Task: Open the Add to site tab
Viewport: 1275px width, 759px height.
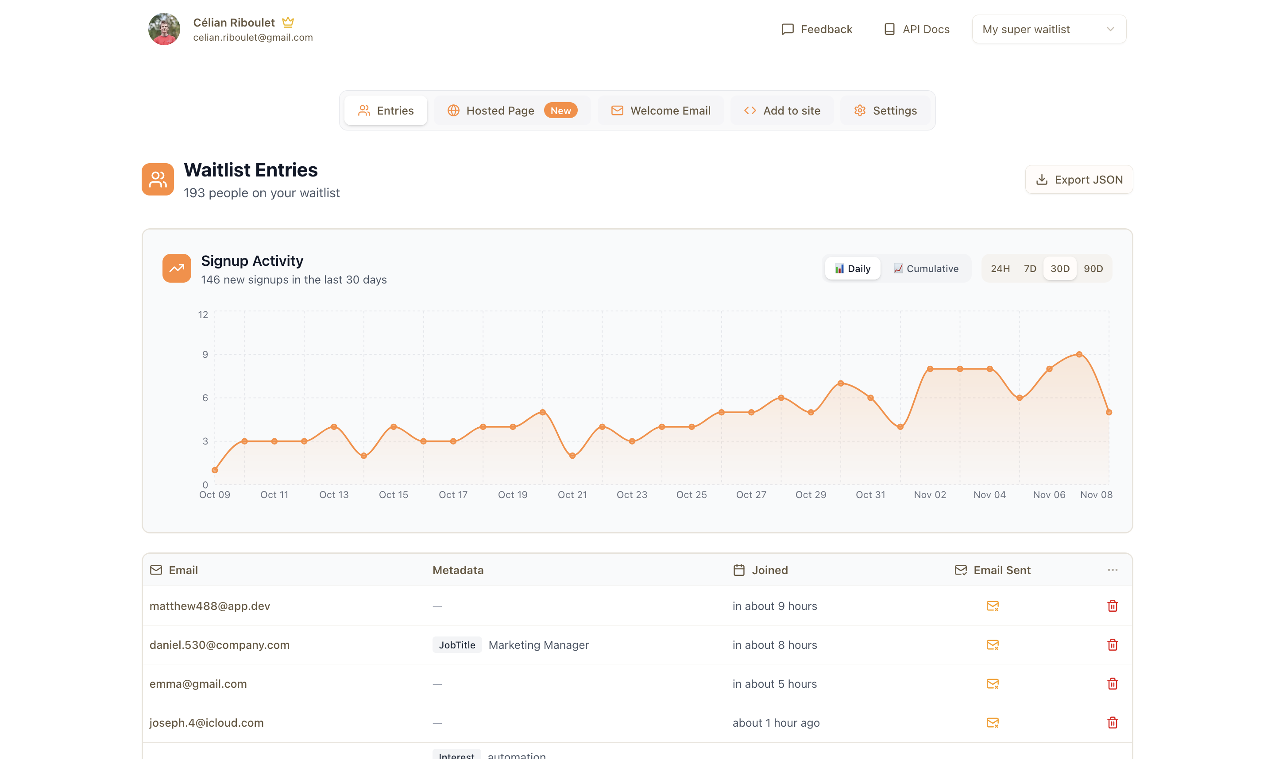Action: point(781,111)
